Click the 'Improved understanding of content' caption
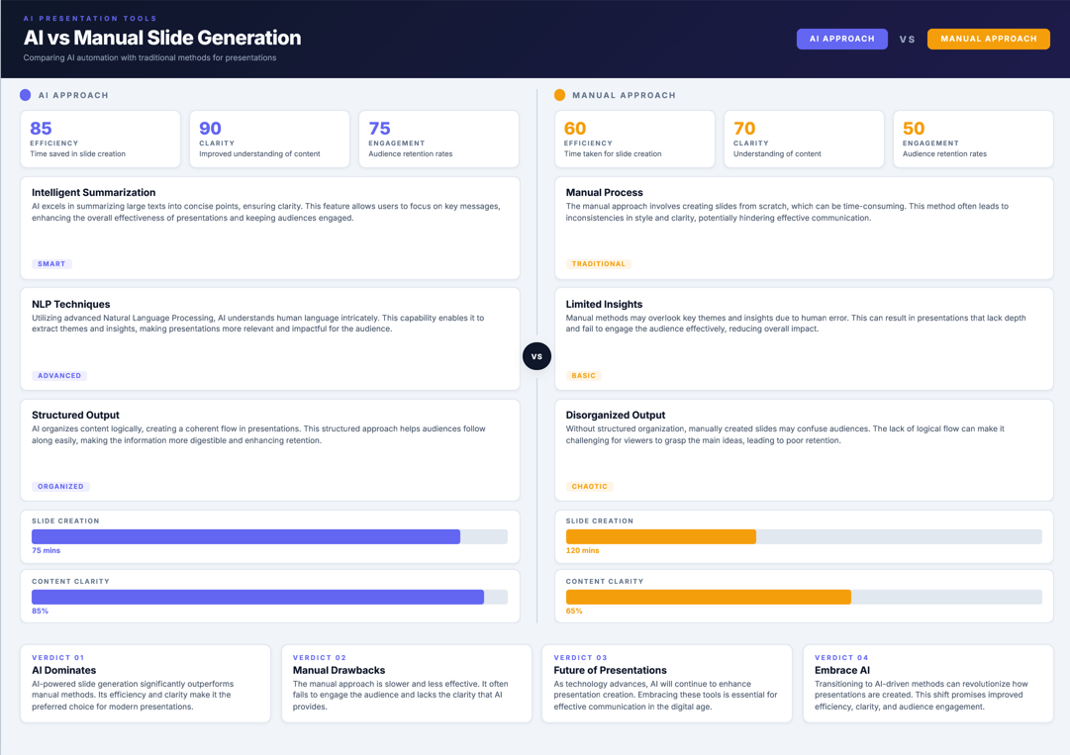This screenshot has width=1070, height=755. point(259,154)
